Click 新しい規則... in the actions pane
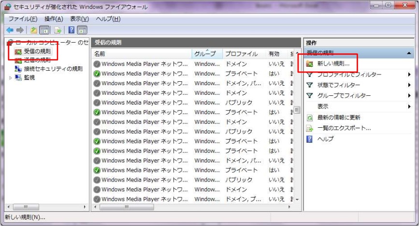Image resolution: width=419 pixels, height=226 pixels. 333,64
